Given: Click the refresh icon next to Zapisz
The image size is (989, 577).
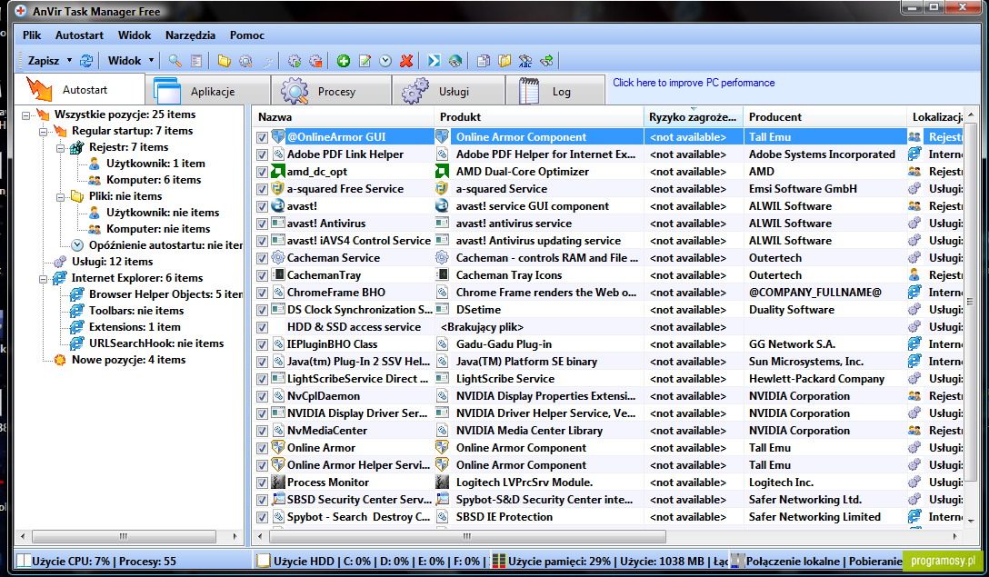Looking at the screenshot, I should click(86, 61).
